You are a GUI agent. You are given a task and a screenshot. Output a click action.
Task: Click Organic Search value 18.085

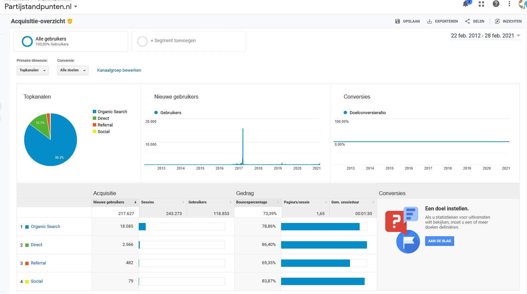tap(126, 226)
